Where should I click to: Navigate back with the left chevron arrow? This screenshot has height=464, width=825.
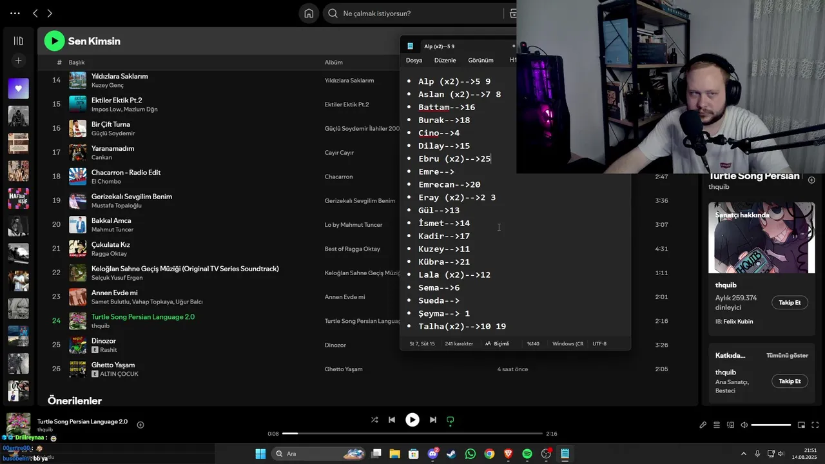coord(35,14)
